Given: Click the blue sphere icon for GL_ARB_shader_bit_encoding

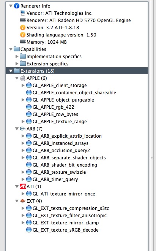Looking at the screenshot, I should (x=29, y=165).
